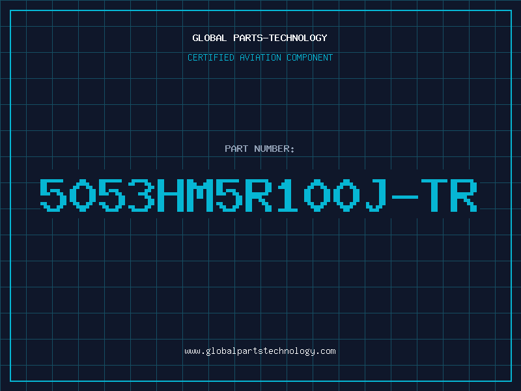Click the 'PART NUMBER:' label

coord(260,149)
